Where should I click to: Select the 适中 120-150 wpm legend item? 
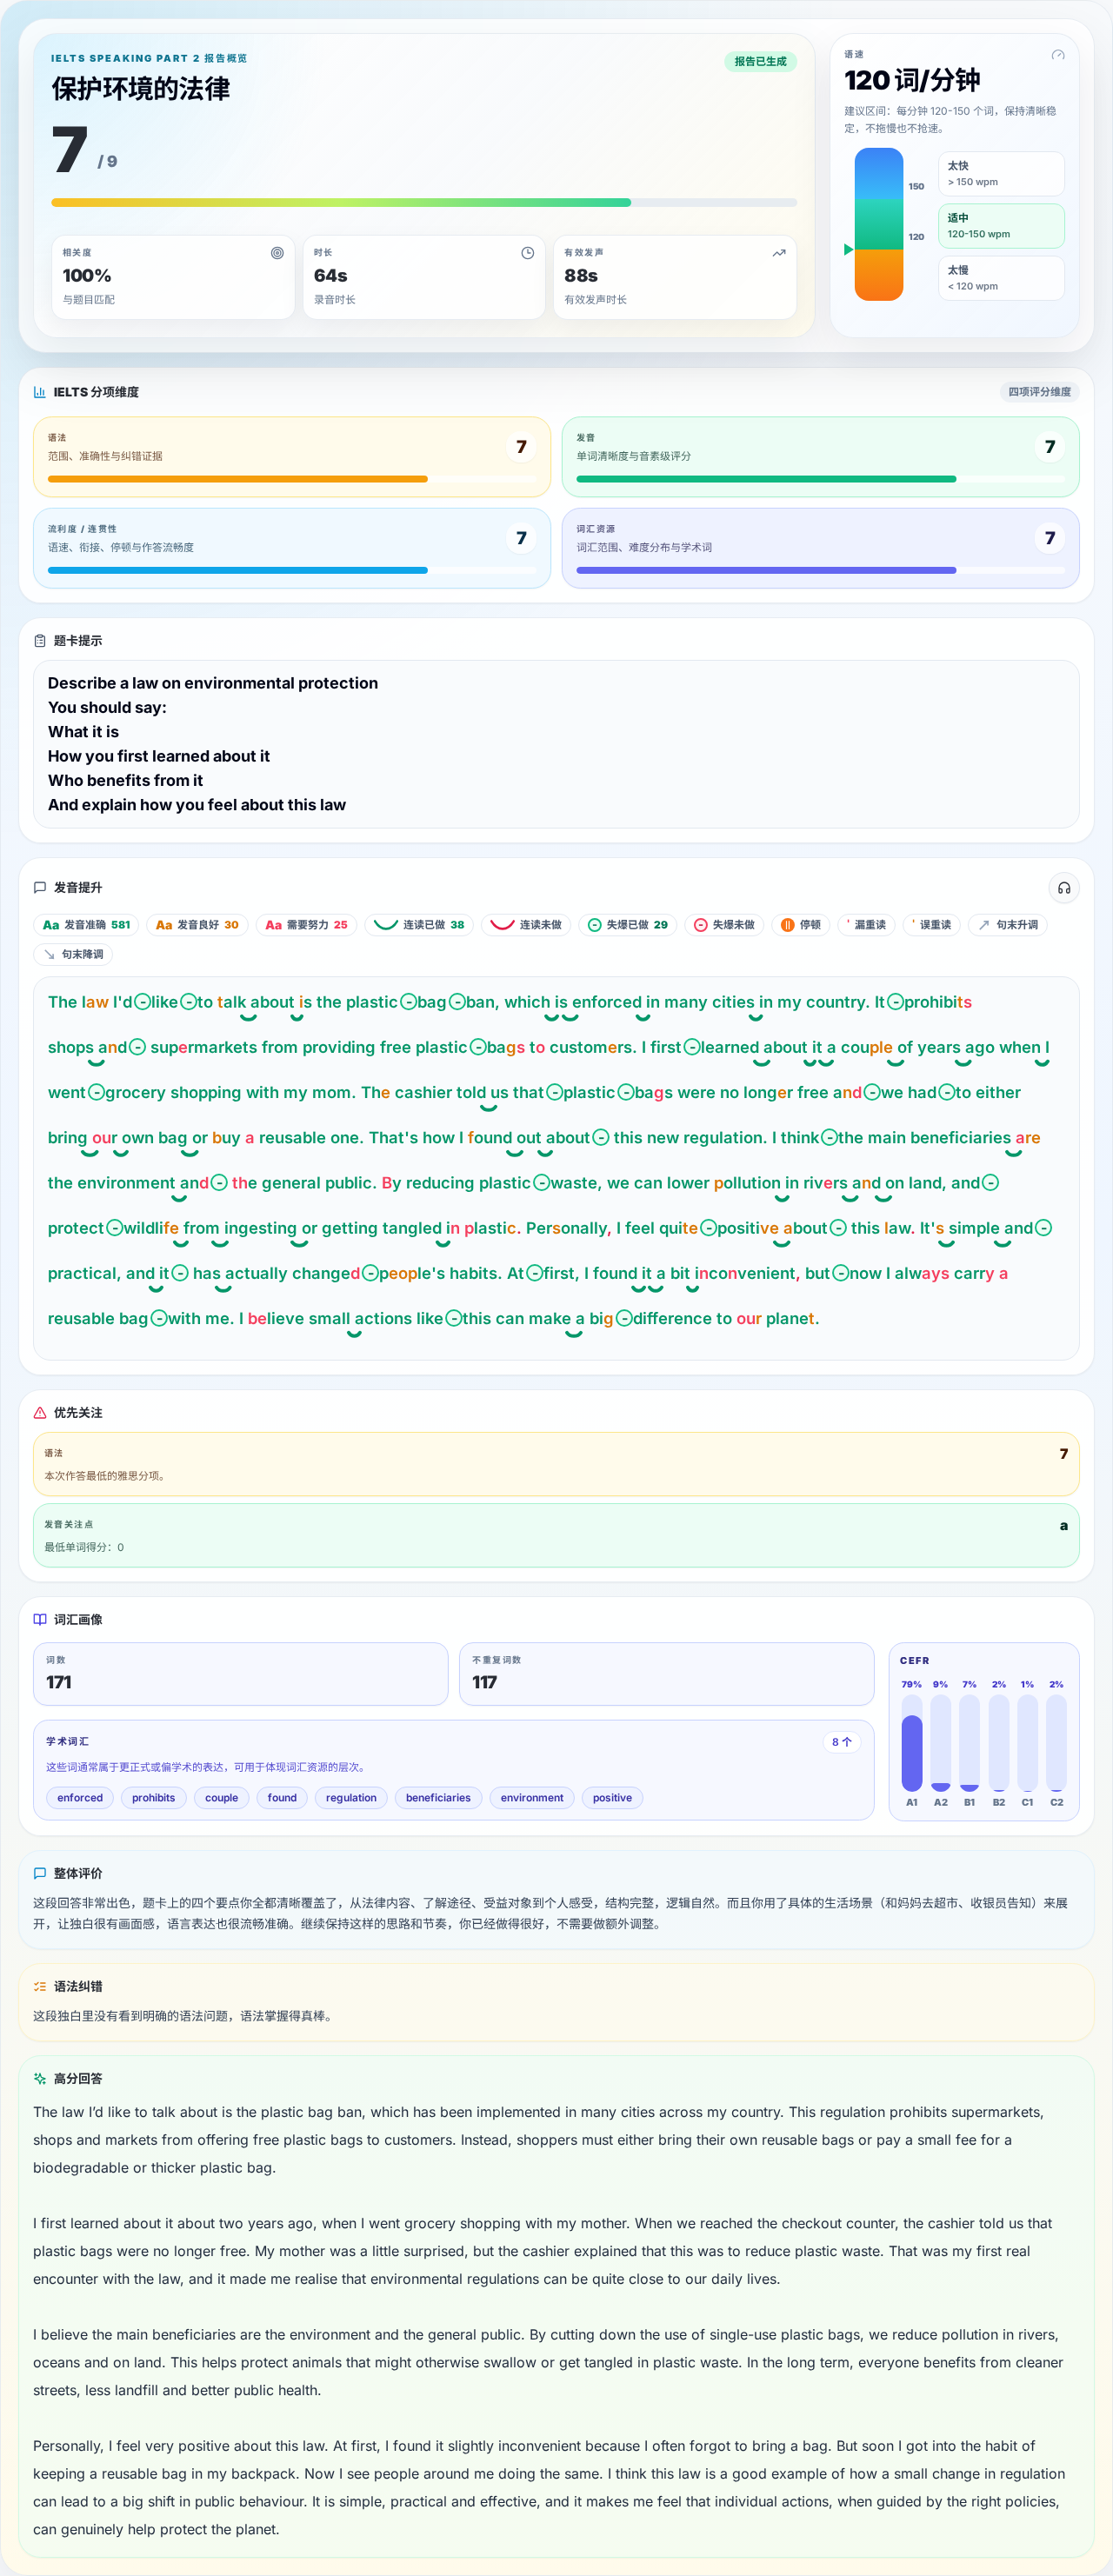coord(1001,226)
